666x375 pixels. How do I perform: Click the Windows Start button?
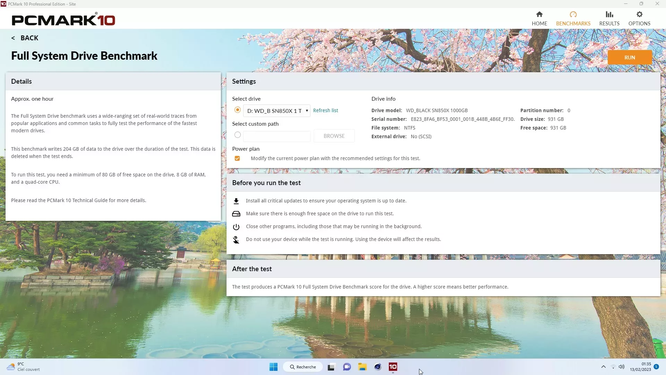[273, 367]
